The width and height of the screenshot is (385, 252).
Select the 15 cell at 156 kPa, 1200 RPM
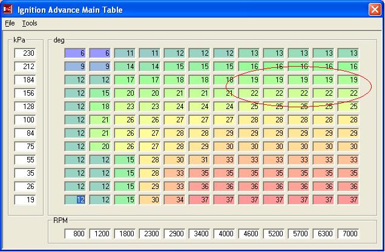tap(100, 93)
